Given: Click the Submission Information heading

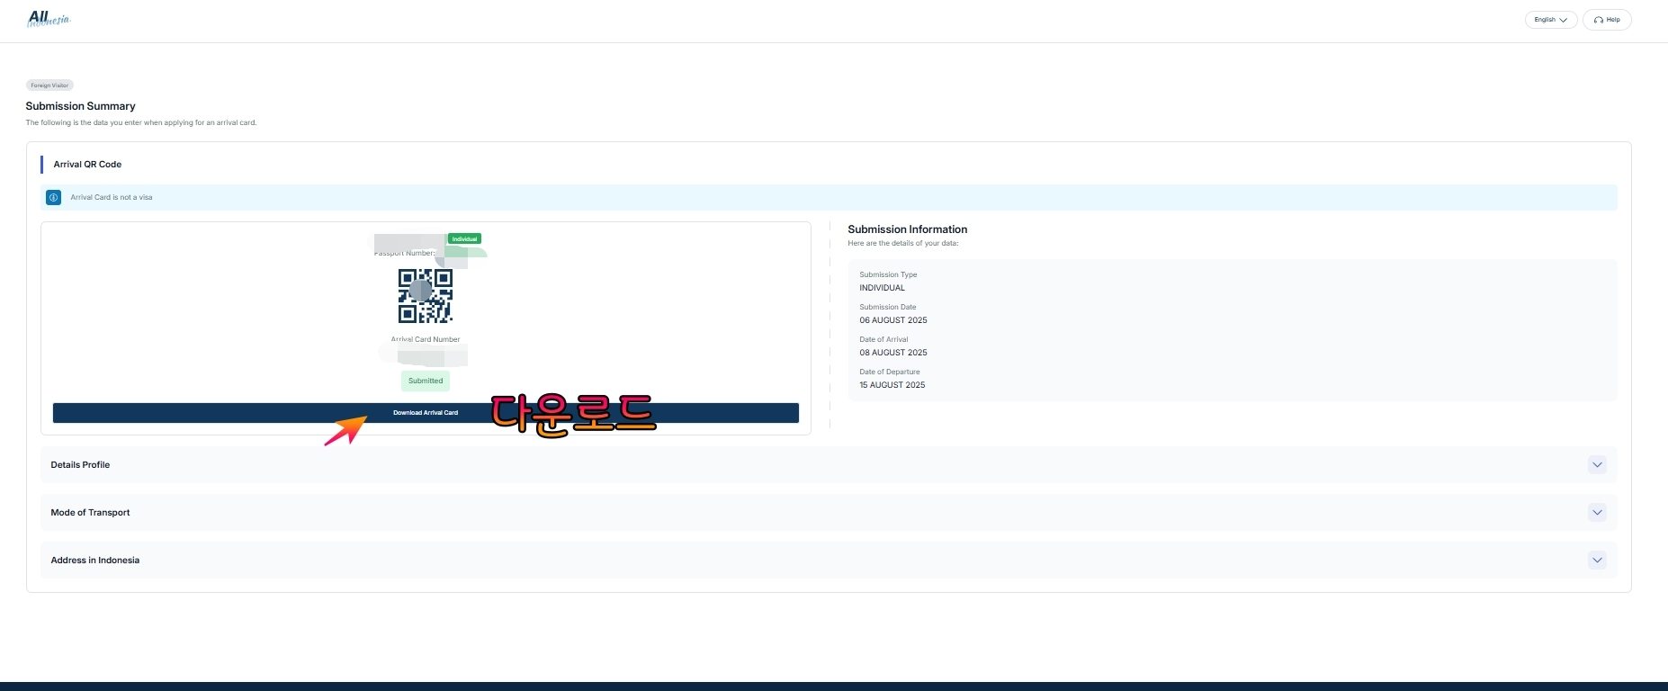Looking at the screenshot, I should 907,229.
